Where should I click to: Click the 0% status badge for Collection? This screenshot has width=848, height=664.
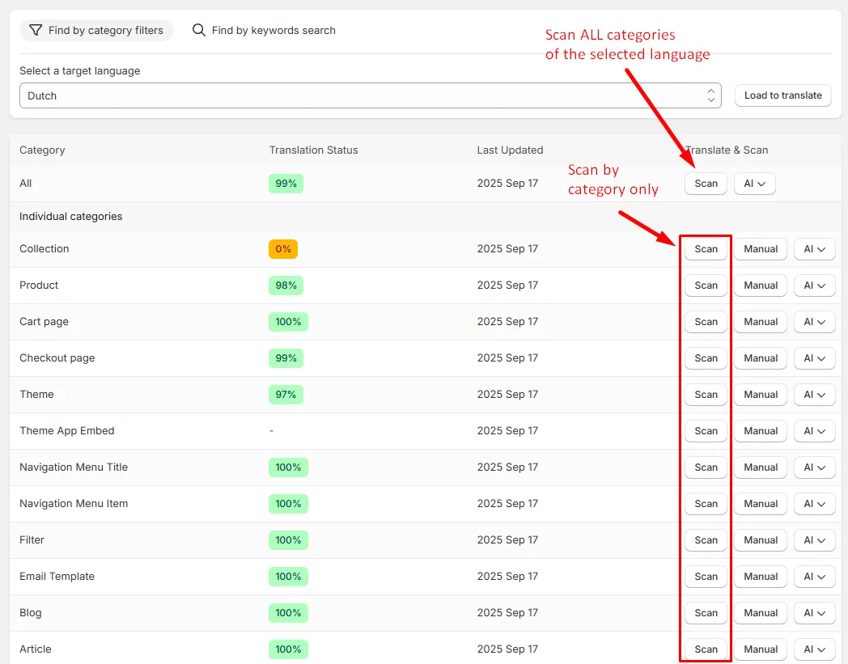point(283,249)
